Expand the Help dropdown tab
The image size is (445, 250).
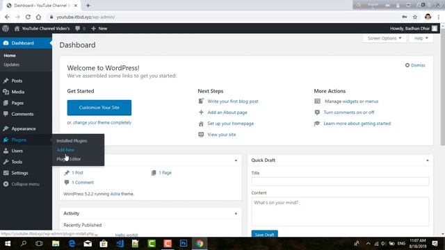pos(421,38)
